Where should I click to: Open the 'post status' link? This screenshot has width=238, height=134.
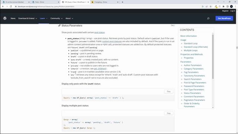pyautogui.click(x=99, y=32)
